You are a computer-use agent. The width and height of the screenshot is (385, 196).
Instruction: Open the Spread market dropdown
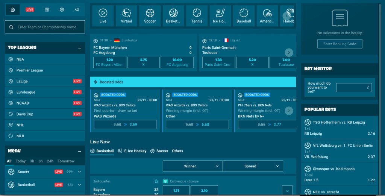pyautogui.click(x=253, y=166)
